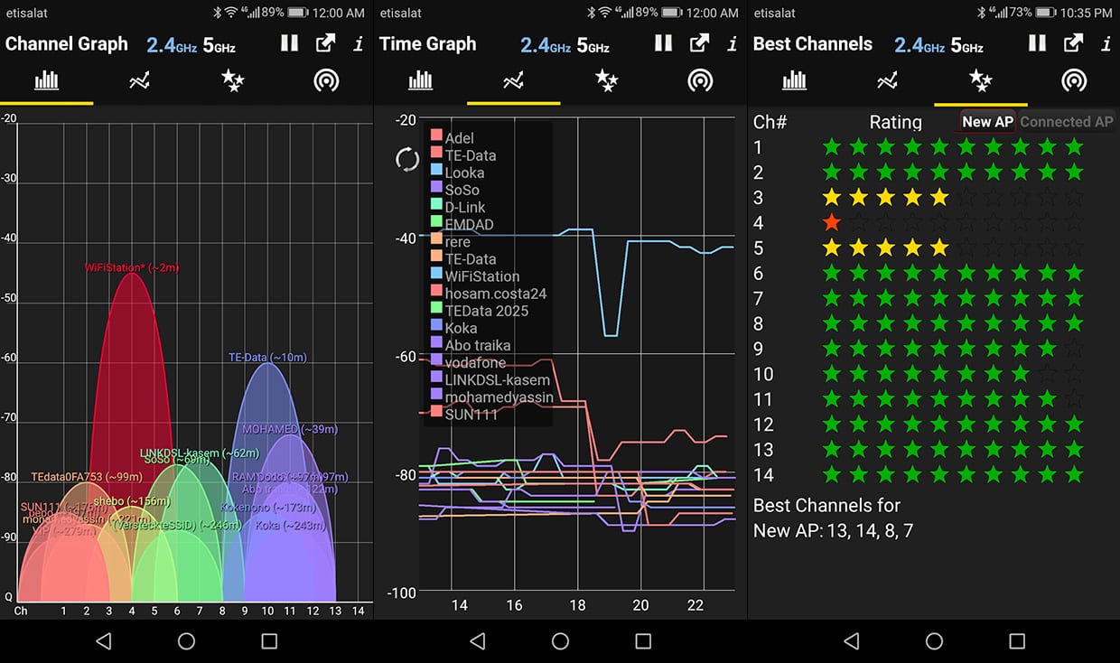Tap MOHAMED (~39m) label on channel graph
The width and height of the screenshot is (1120, 663).
point(290,429)
